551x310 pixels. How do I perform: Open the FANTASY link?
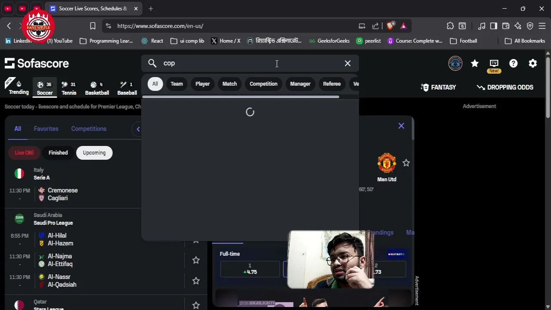[x=438, y=87]
